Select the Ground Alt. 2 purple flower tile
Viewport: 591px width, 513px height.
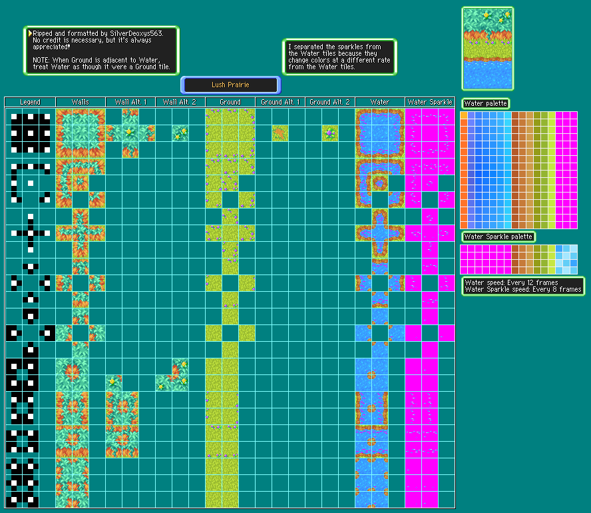[x=330, y=133]
